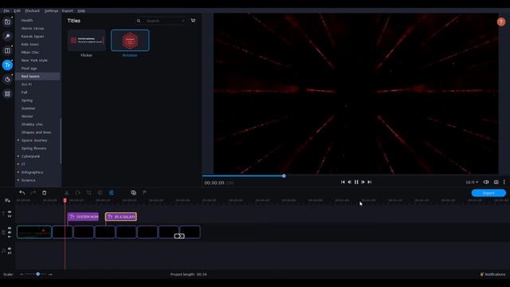Open the Edit menu

(x=18, y=10)
